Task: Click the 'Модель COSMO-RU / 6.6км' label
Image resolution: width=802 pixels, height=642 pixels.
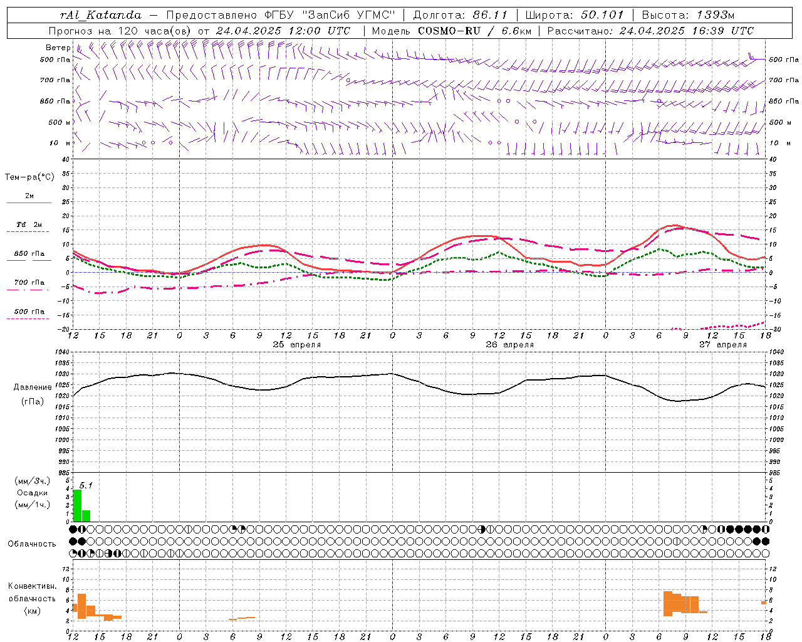Action: click(x=451, y=31)
